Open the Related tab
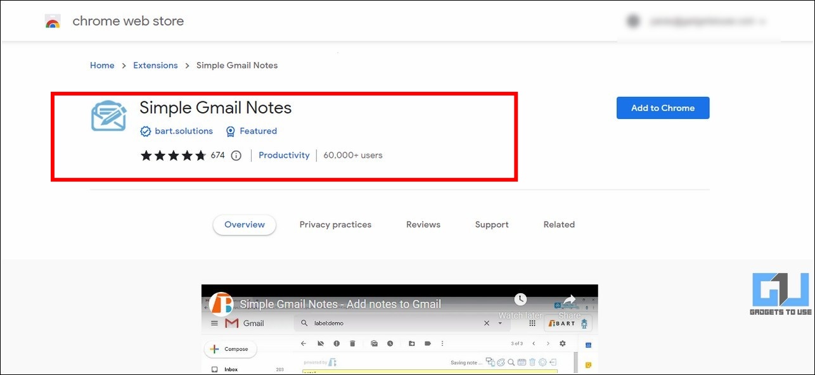This screenshot has height=375, width=815. tap(559, 225)
